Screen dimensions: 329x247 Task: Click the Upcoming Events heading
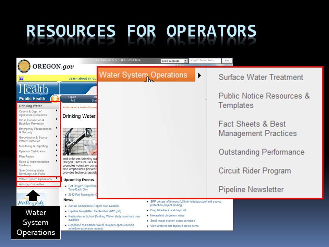(x=79, y=180)
